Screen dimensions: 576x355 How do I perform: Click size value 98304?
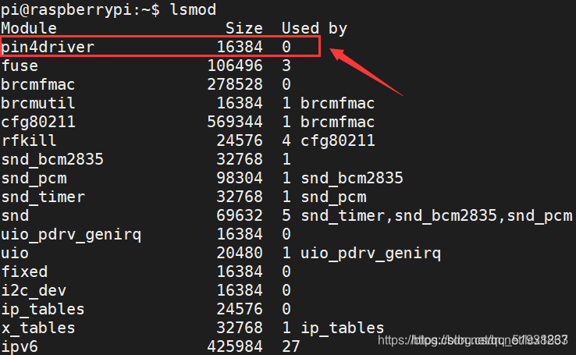coord(240,178)
